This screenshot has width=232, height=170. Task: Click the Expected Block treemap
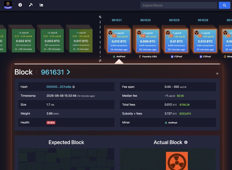66,159
